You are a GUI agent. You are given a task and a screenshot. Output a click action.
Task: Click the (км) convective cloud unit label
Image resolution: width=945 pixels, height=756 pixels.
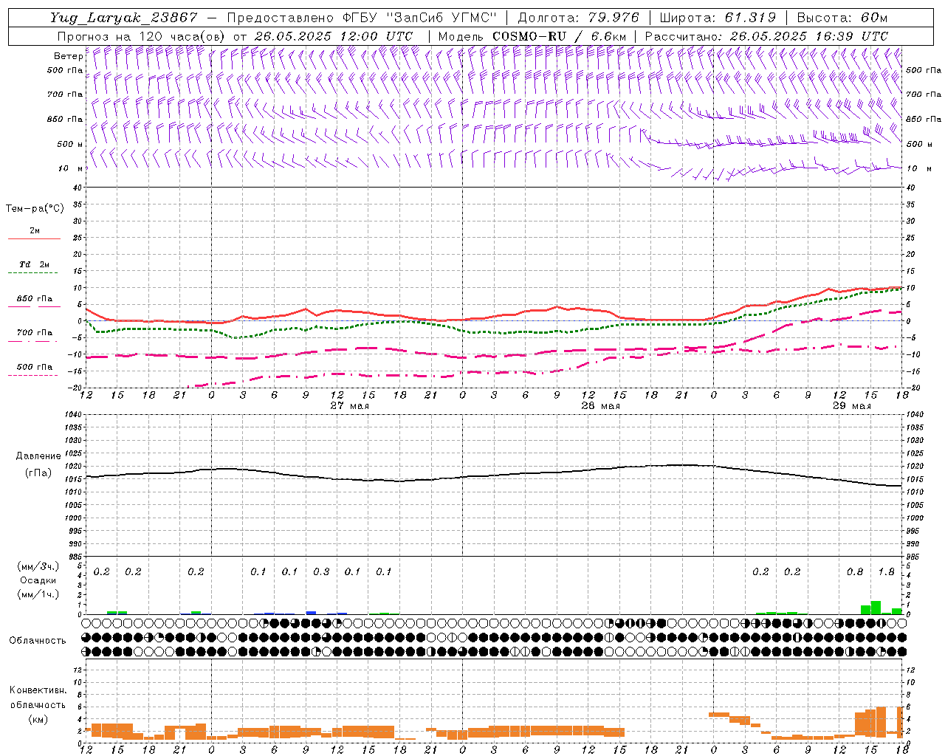(x=38, y=719)
